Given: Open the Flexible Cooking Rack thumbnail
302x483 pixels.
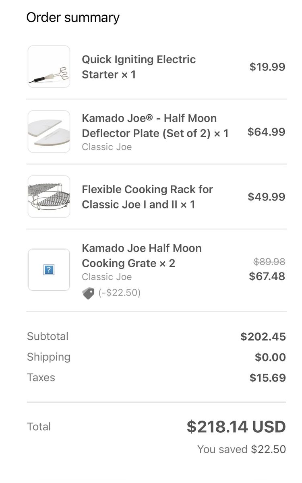Looking at the screenshot, I should click(x=49, y=197).
